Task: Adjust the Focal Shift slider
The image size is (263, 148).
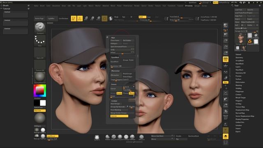Action: [182, 17]
